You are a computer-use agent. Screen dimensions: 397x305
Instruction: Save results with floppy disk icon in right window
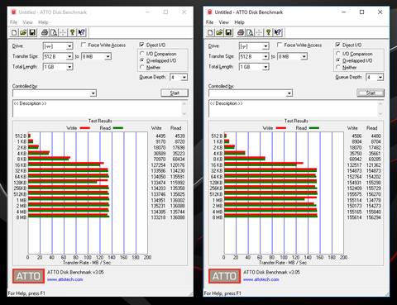pos(228,33)
